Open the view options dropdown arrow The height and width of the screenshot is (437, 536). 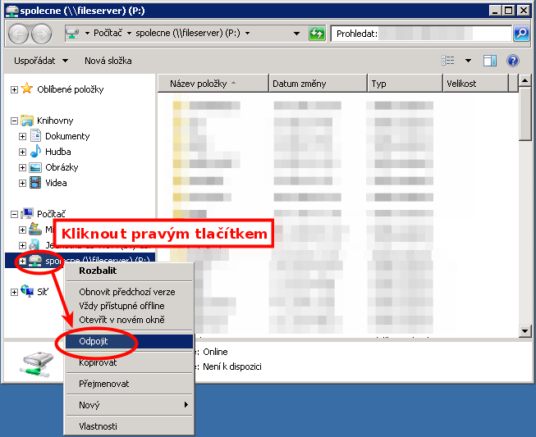click(468, 61)
